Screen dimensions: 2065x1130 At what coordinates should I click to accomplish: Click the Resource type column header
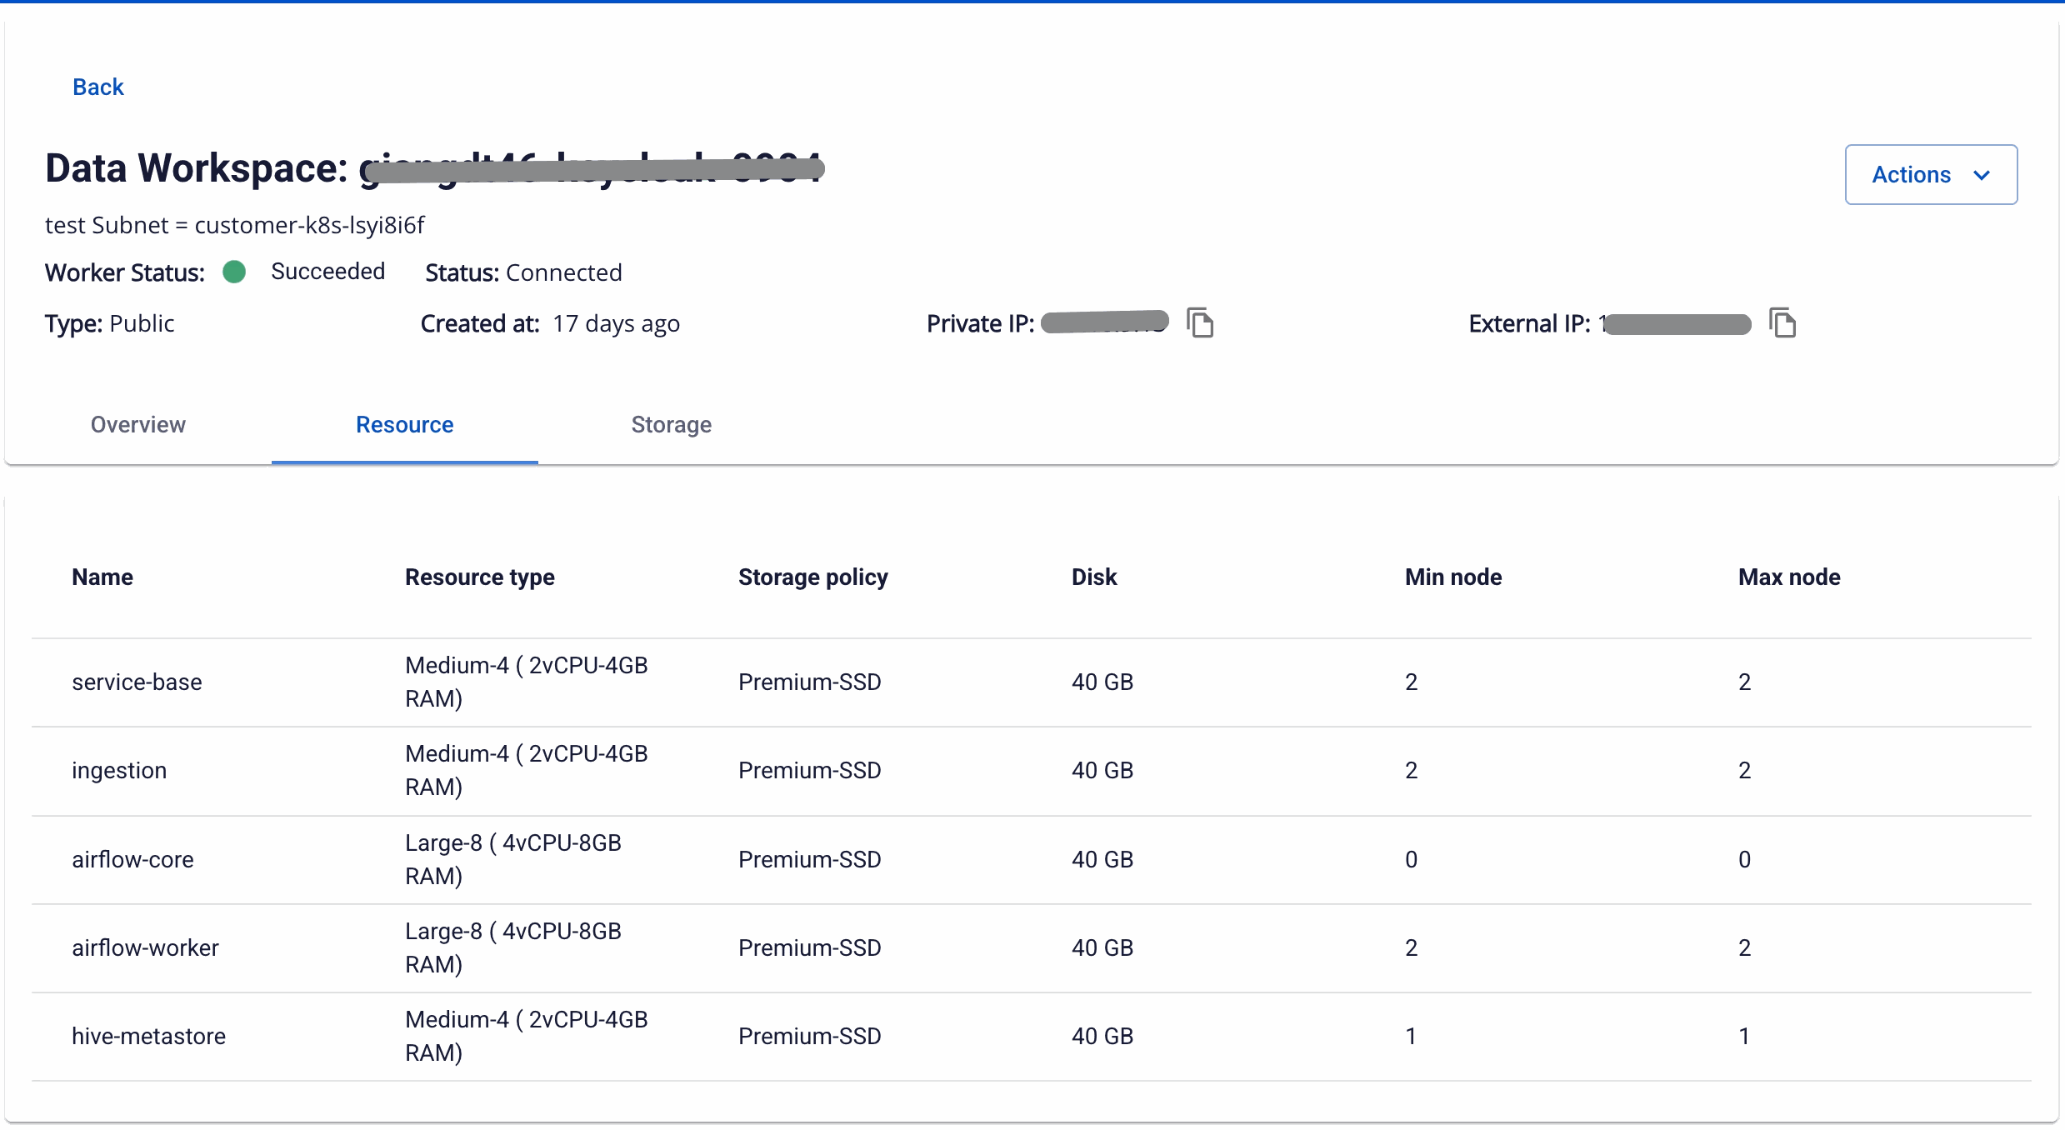tap(480, 577)
